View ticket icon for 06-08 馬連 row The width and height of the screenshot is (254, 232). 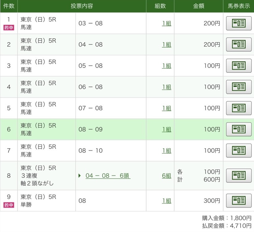click(x=239, y=87)
